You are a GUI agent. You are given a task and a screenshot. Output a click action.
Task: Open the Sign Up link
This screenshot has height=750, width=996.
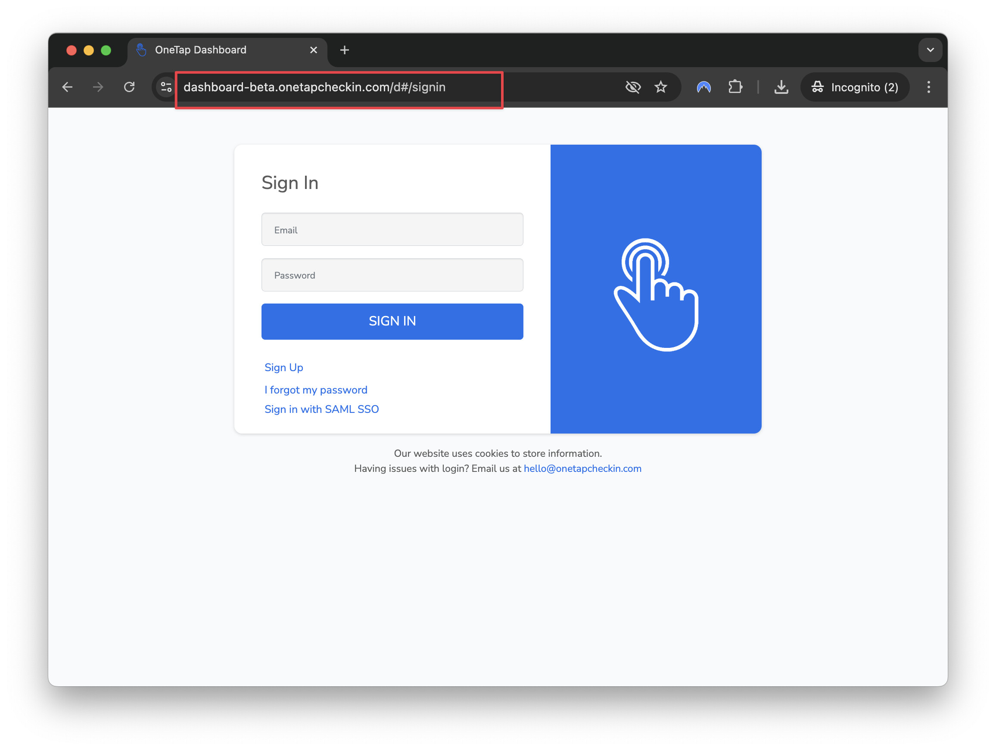click(x=283, y=368)
